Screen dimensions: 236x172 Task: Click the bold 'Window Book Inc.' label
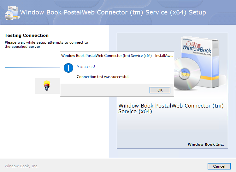click(x=206, y=144)
